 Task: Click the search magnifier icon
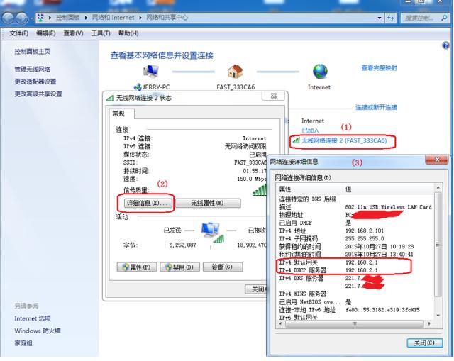click(444, 18)
